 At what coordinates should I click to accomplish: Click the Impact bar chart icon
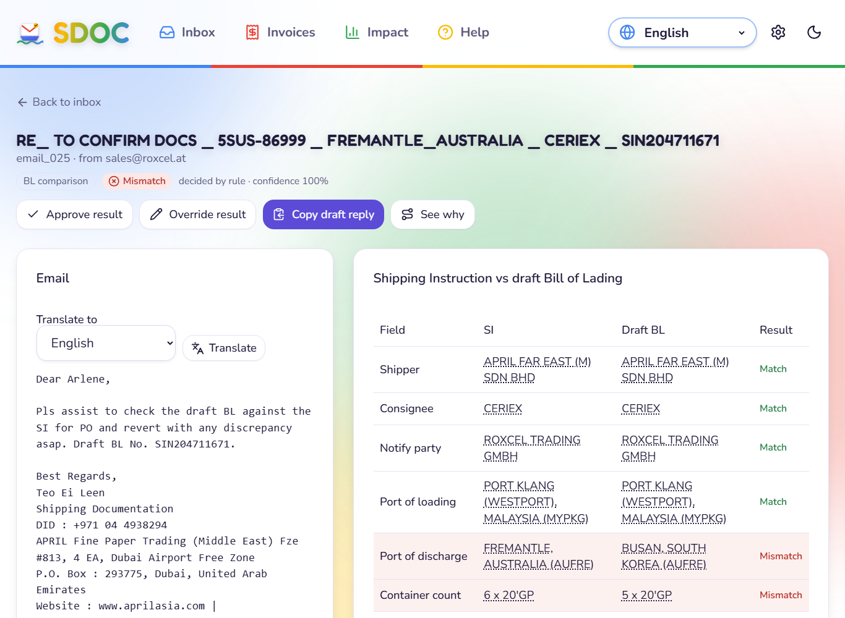(x=353, y=32)
